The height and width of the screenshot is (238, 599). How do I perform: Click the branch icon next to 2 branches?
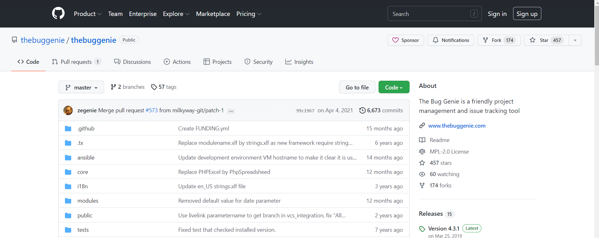point(113,87)
